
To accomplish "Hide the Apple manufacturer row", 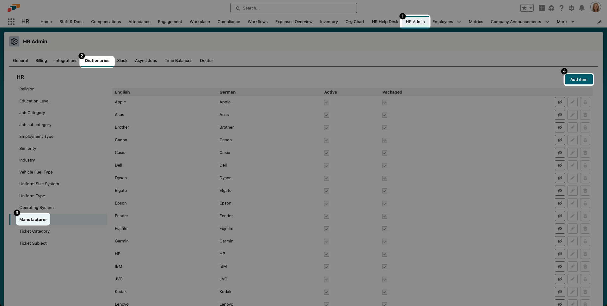I will [560, 102].
